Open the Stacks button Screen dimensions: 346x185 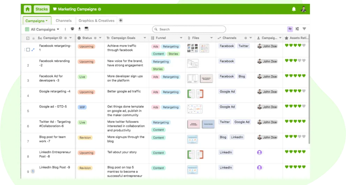42,9
